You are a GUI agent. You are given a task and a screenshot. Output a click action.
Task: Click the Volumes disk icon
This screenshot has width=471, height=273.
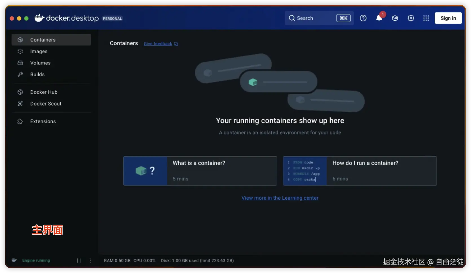click(x=20, y=63)
